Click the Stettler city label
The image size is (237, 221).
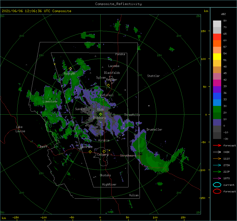click(154, 76)
